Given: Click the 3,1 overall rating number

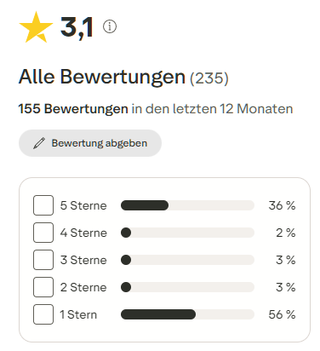Looking at the screenshot, I should (77, 27).
